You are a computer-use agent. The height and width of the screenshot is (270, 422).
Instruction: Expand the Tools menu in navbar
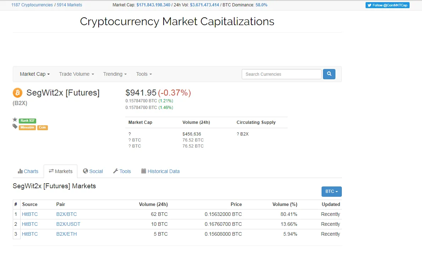coord(144,74)
